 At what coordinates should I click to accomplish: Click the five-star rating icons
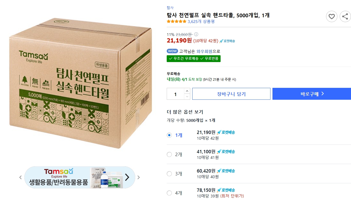(176, 21)
